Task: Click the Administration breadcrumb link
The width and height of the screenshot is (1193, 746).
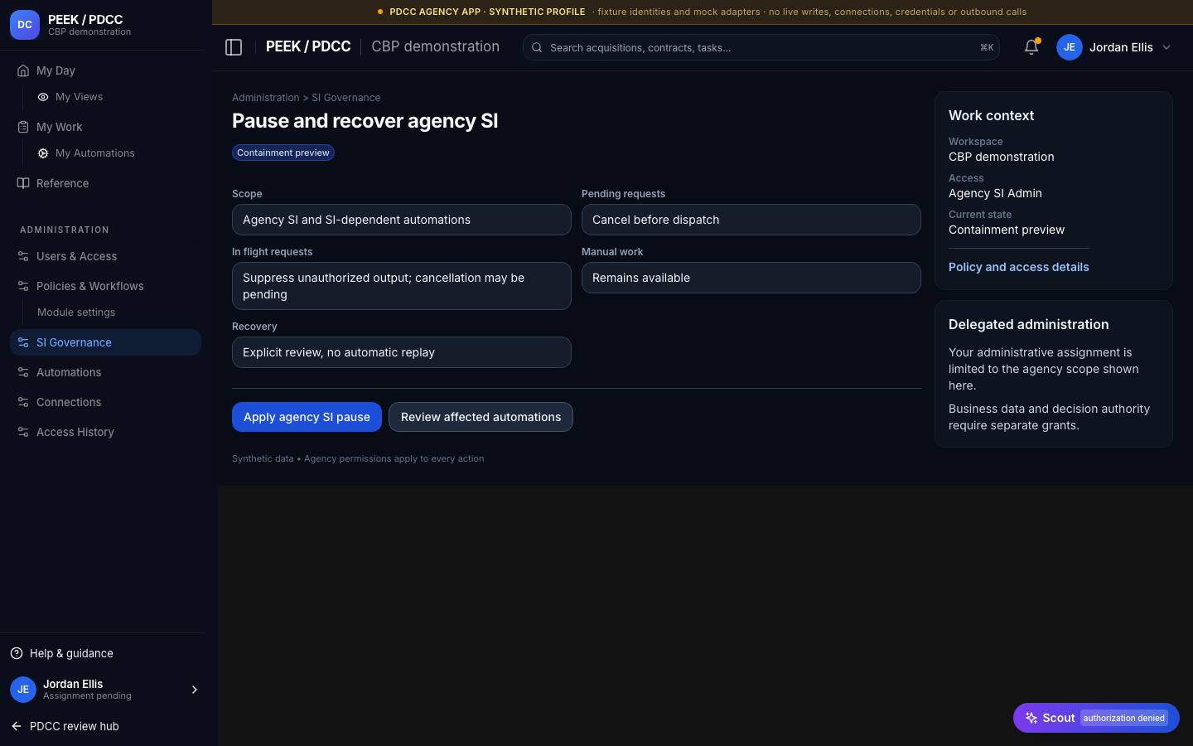Action: [265, 98]
